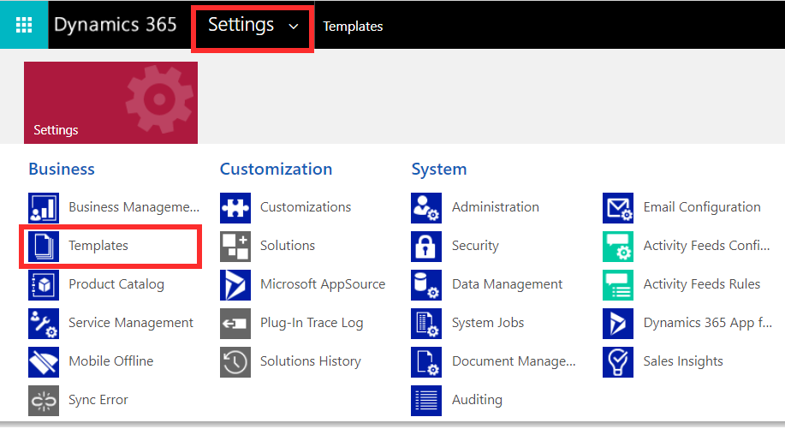Select the Customization group heading

coord(276,170)
